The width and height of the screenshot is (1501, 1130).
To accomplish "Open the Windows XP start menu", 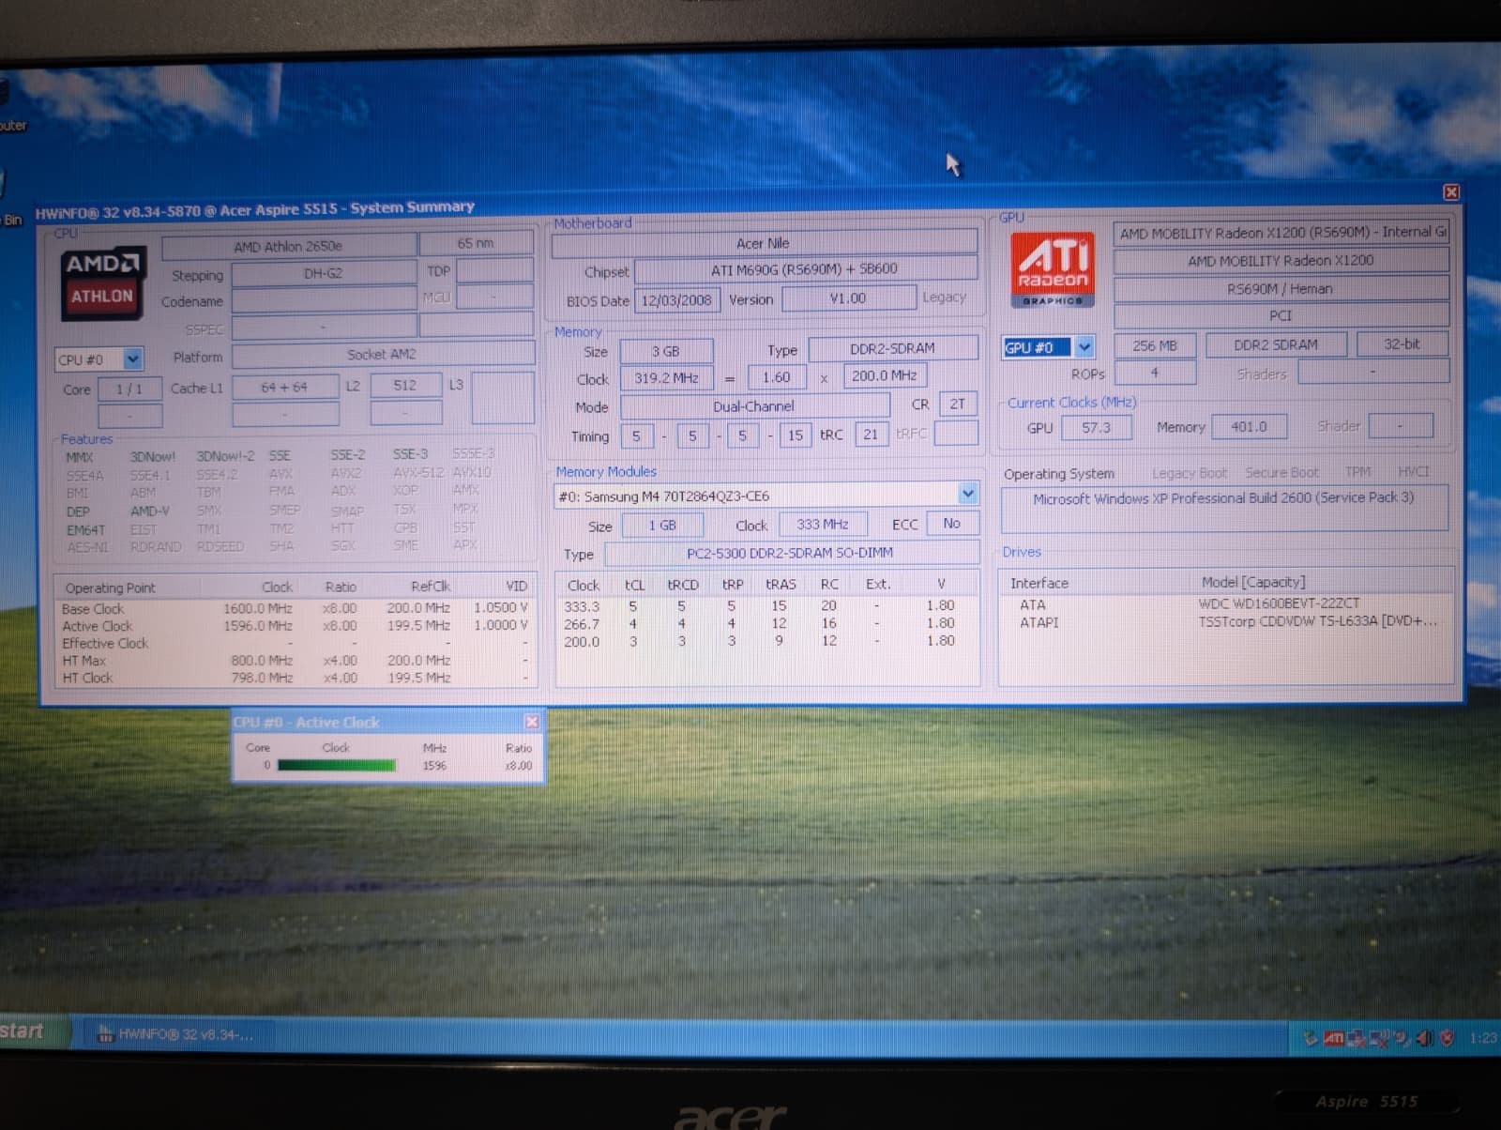I will [34, 1031].
